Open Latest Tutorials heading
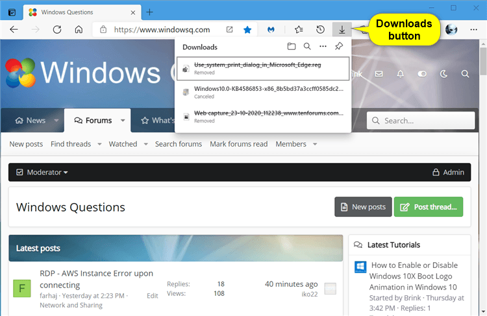The height and width of the screenshot is (316, 487). [x=394, y=245]
